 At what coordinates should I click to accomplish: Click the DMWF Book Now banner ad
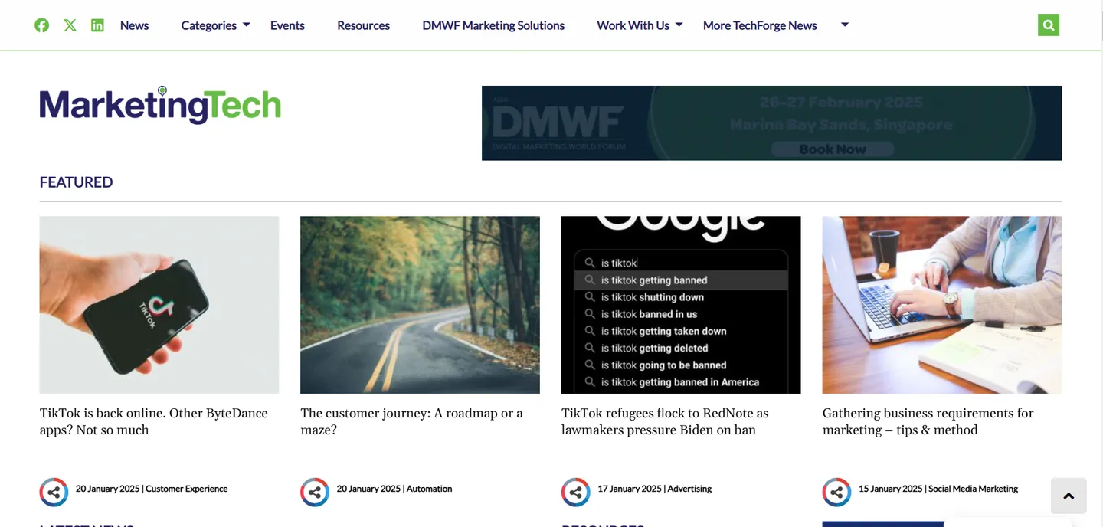771,123
